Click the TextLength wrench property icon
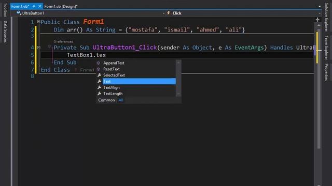The width and height of the screenshot is (332, 186). [99, 94]
